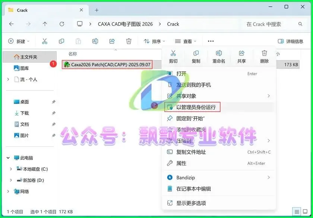
Task: Unpin 图片 from quick access
Action: pyautogui.click(x=54, y=135)
